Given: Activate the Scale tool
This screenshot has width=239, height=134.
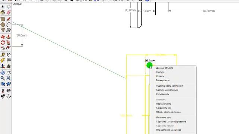Looking at the screenshot, I should [3, 48].
